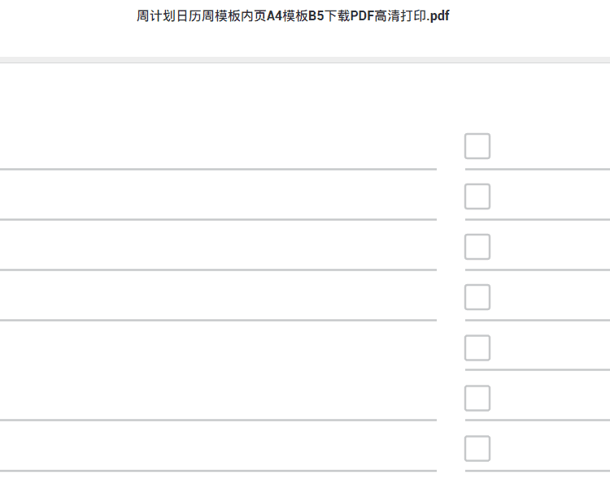The image size is (610, 479).
Task: Click the third long writing line from the top
Action: (x=218, y=270)
